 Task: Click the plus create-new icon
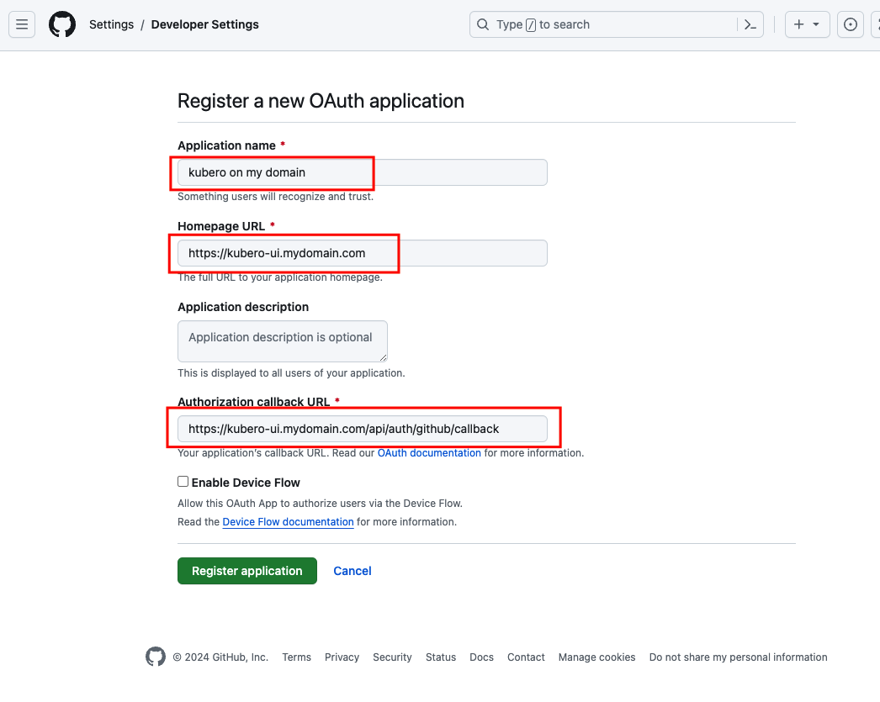[x=798, y=24]
